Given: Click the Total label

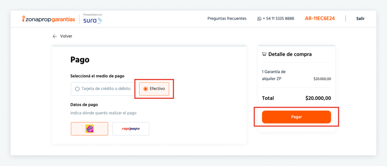Looking at the screenshot, I should 268,98.
